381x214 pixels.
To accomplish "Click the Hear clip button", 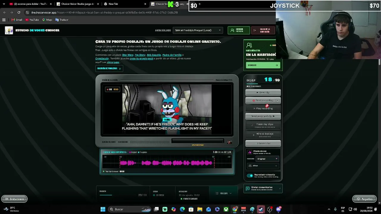I will 263,92.
